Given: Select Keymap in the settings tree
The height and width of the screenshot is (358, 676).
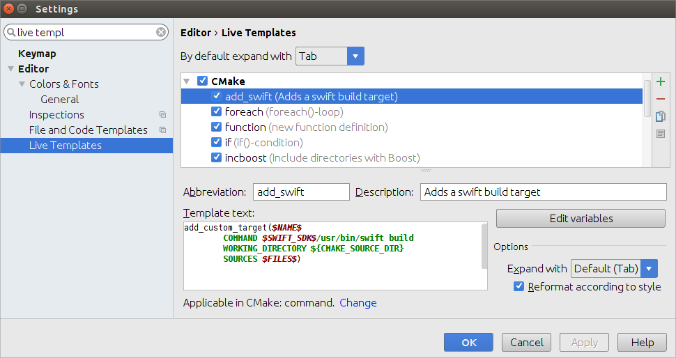Looking at the screenshot, I should [x=37, y=54].
